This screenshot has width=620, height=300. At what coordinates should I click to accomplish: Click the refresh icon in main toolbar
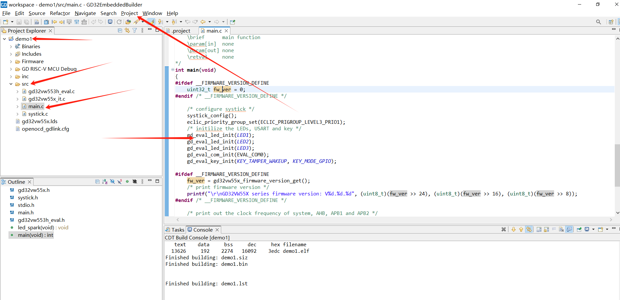[119, 22]
